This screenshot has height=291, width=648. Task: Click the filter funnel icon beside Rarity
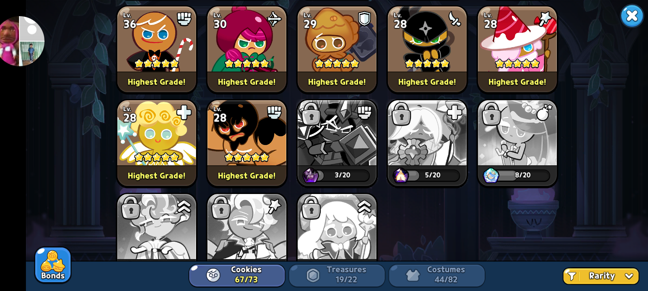572,276
